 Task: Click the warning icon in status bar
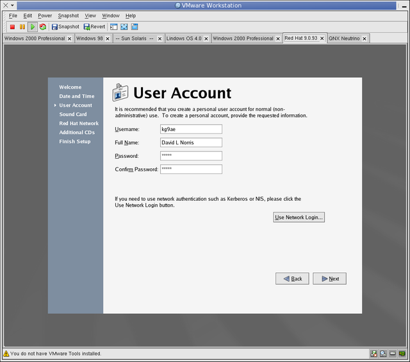click(6, 354)
